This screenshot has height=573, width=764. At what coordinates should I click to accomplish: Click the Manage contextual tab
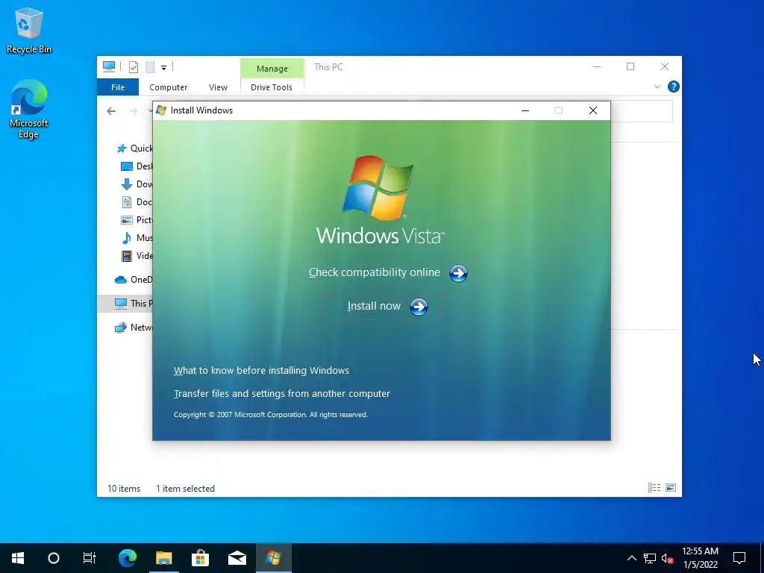(x=272, y=69)
